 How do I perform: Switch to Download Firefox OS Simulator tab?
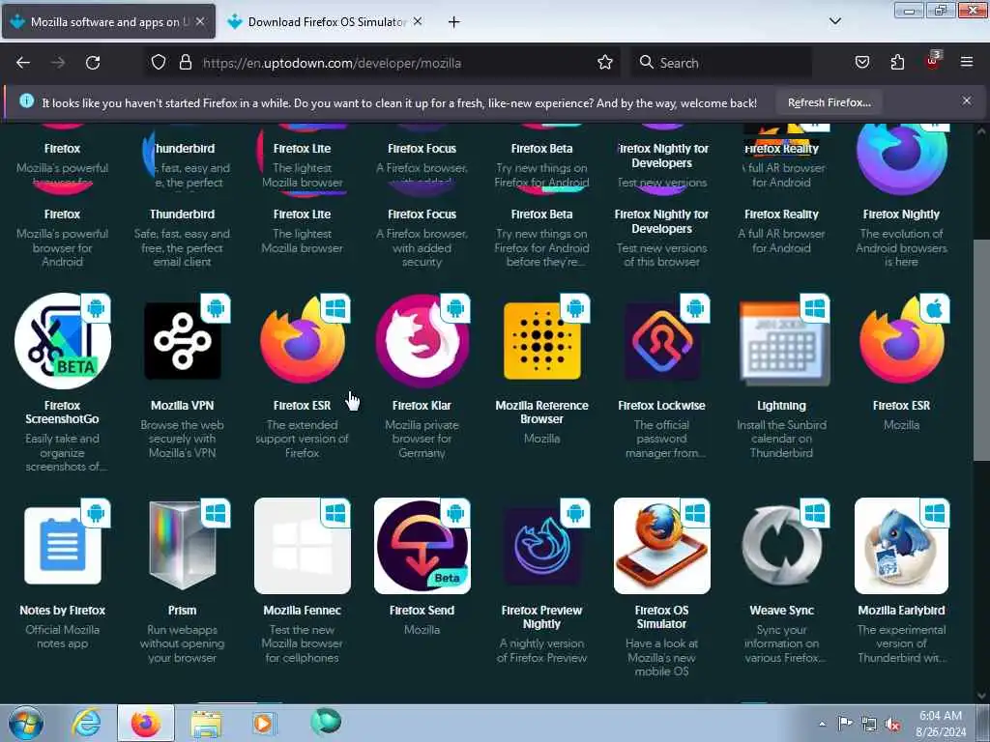pyautogui.click(x=325, y=21)
